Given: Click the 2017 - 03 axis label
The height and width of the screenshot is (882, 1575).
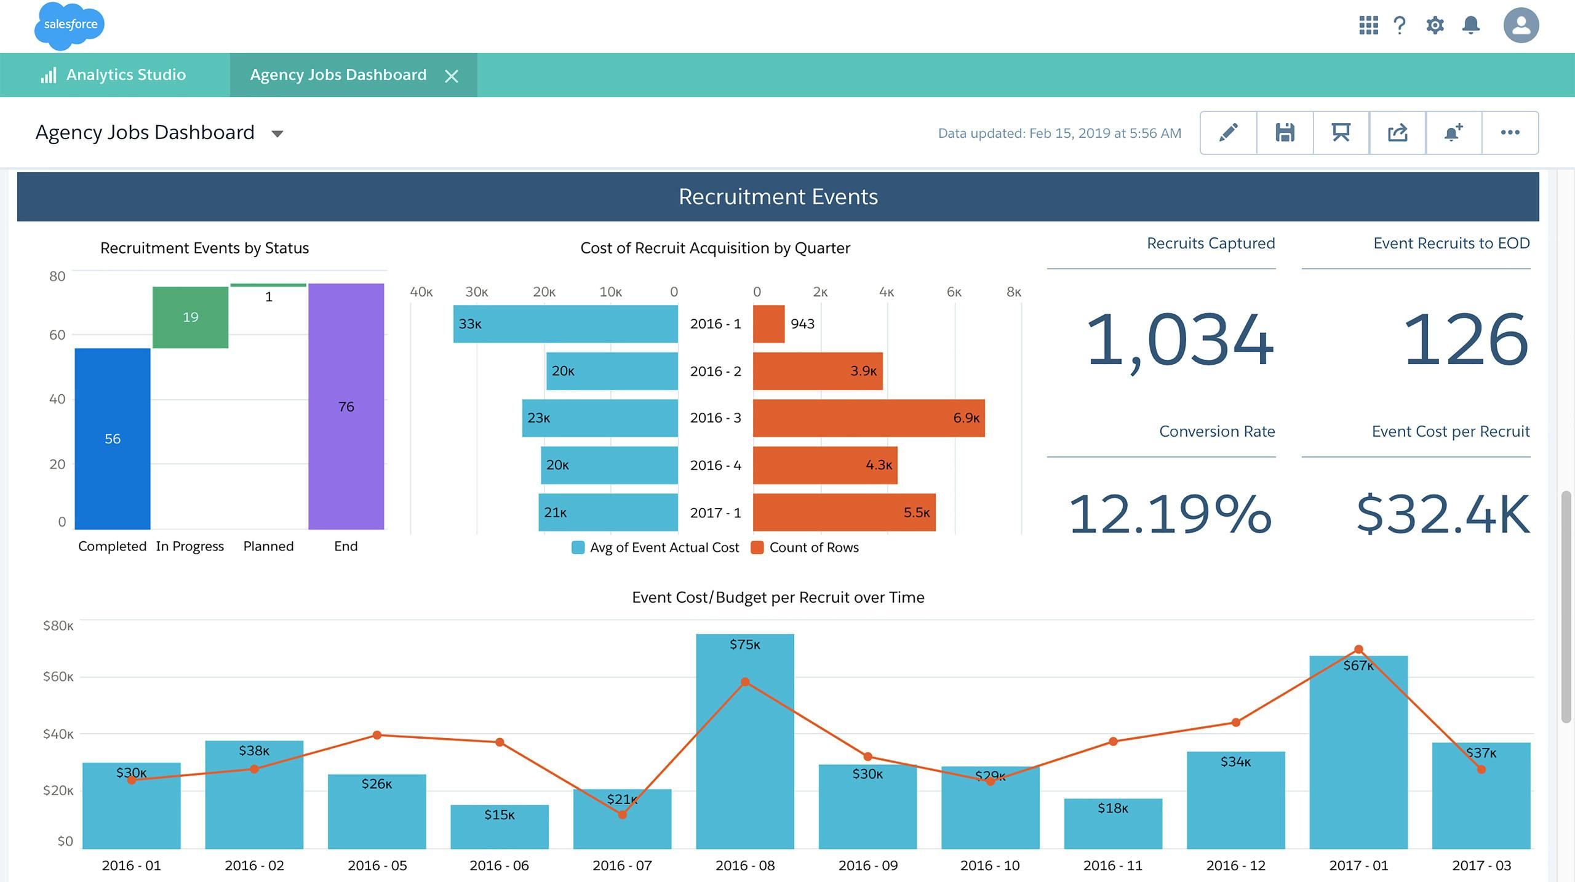Looking at the screenshot, I should click(1481, 866).
